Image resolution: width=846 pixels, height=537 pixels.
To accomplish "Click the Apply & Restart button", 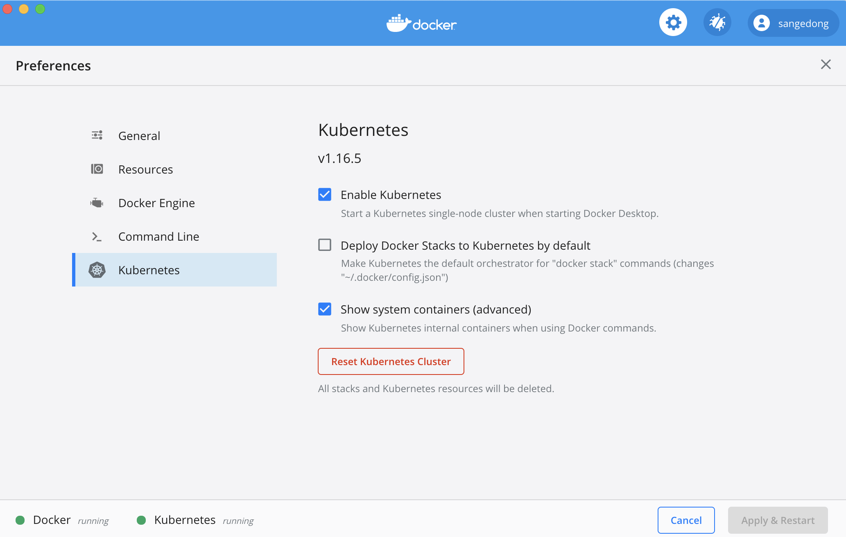I will (x=778, y=520).
